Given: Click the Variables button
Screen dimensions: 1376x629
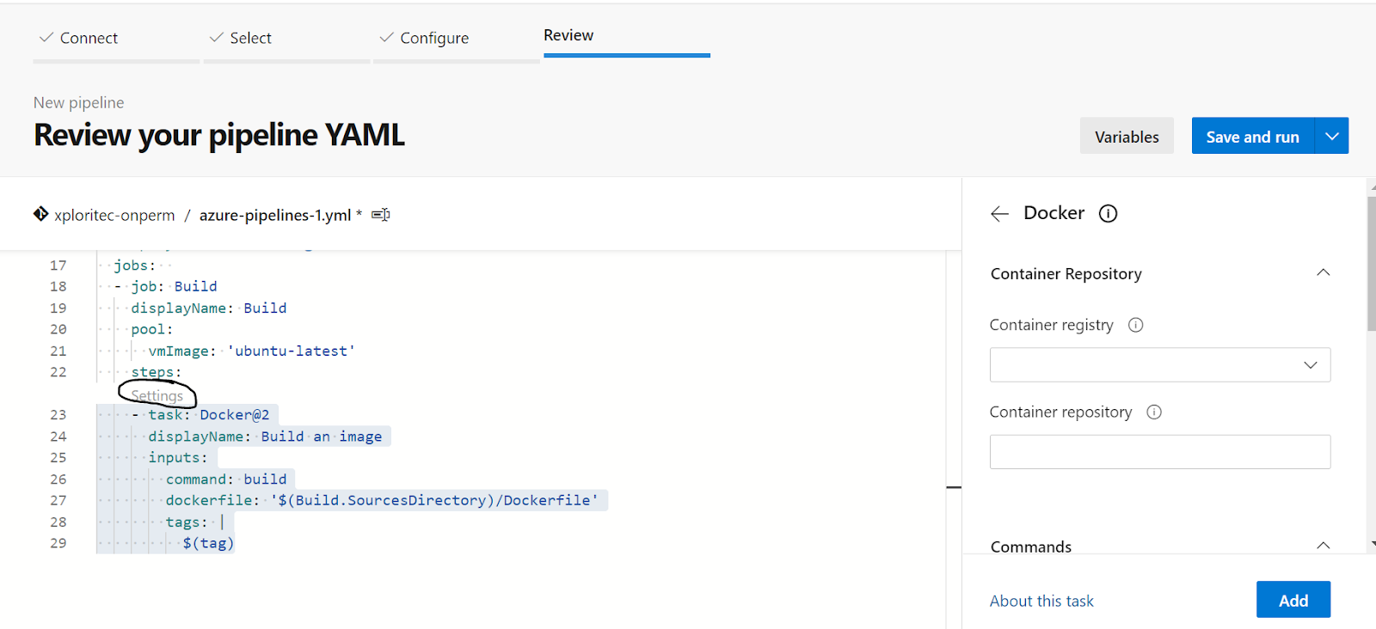Looking at the screenshot, I should 1127,136.
